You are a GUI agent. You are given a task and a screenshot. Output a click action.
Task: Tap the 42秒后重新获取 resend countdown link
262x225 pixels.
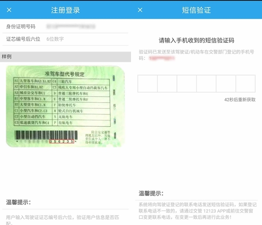pos(240,100)
